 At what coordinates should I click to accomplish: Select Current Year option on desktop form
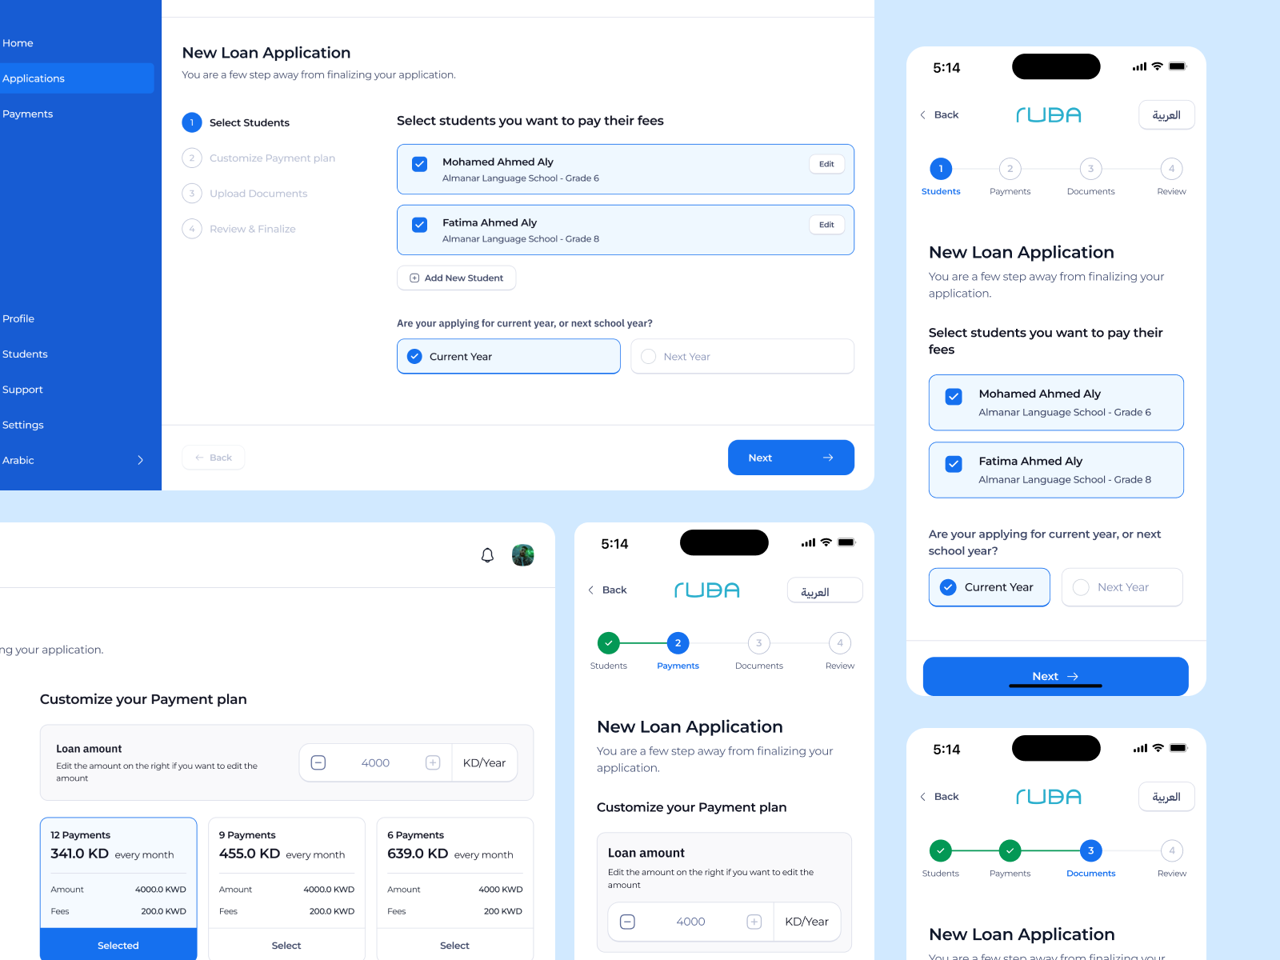(509, 356)
